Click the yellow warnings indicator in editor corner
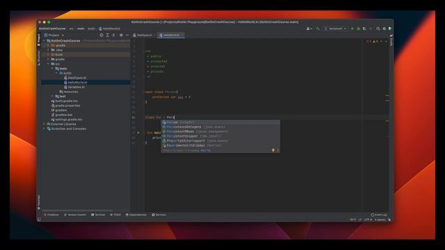Image resolution: width=445 pixels, height=250 pixels. click(x=375, y=42)
